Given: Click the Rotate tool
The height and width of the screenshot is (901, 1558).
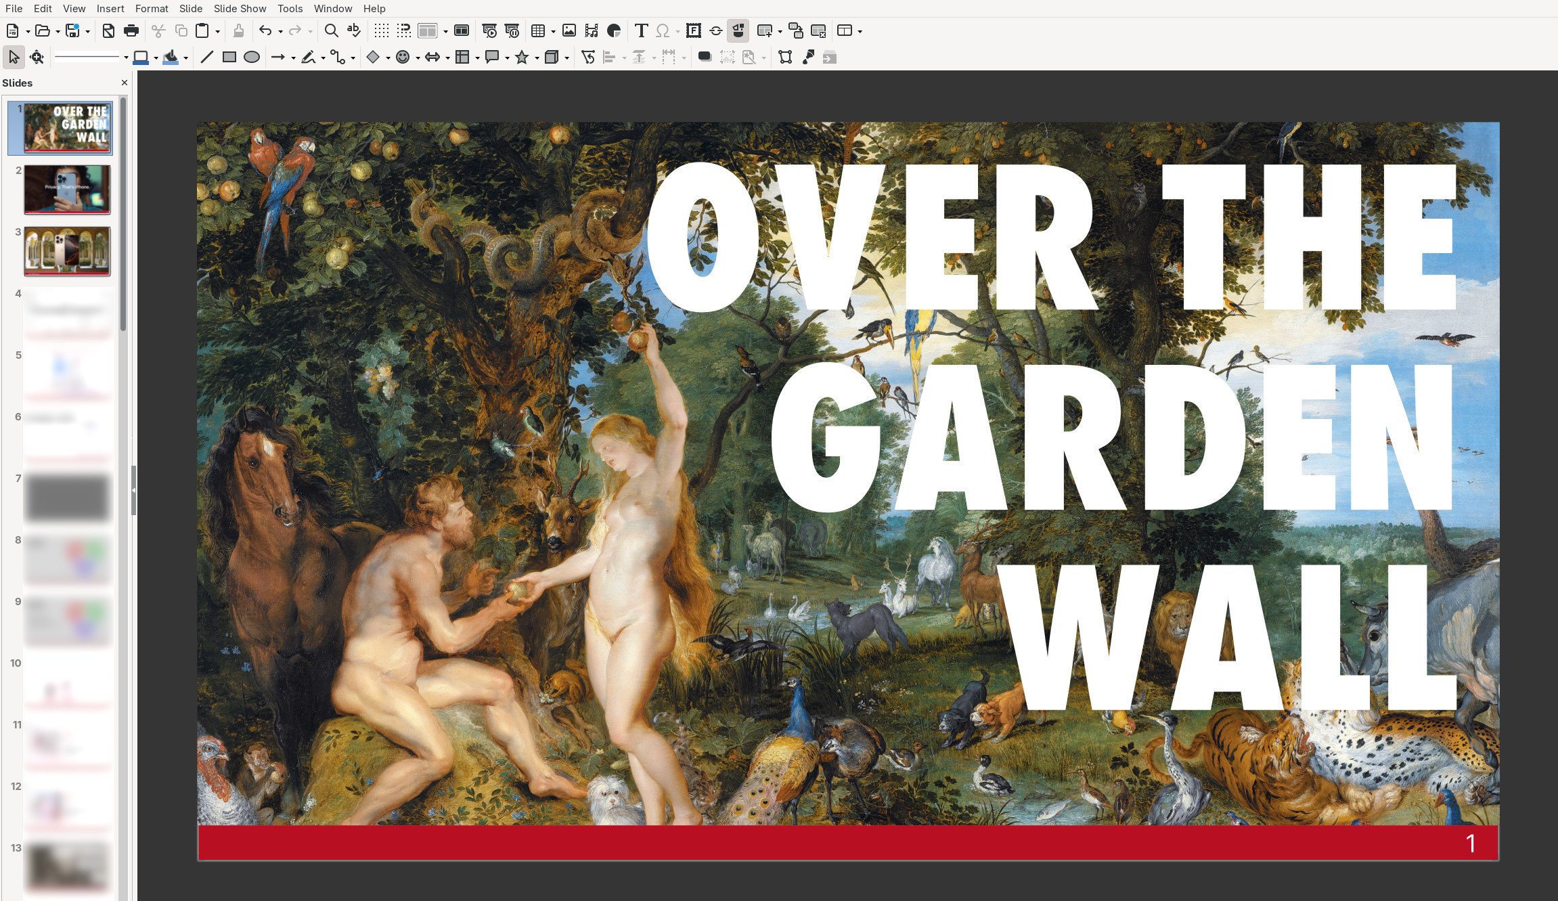Looking at the screenshot, I should (588, 58).
